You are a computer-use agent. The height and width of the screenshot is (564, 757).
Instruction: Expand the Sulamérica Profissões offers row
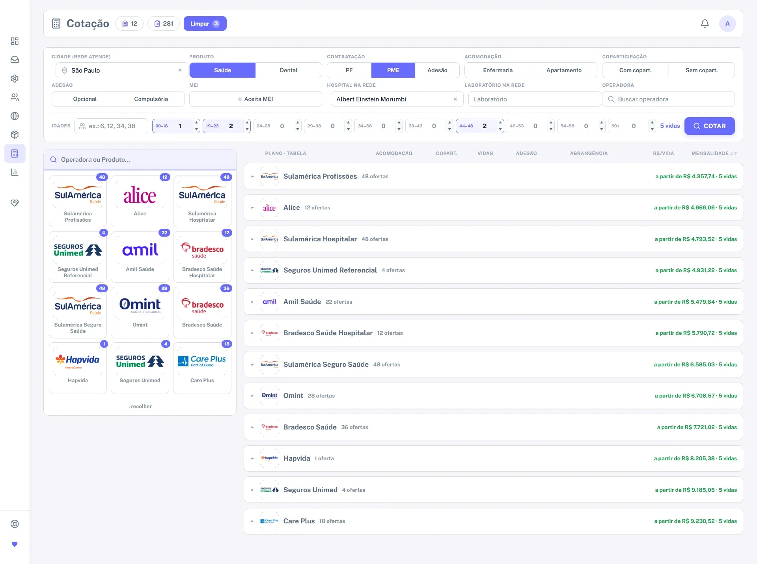pos(493,176)
